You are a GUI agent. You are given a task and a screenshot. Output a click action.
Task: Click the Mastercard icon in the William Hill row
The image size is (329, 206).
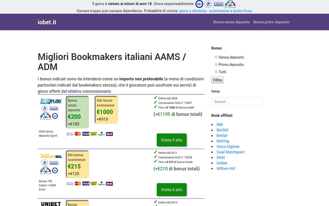tap(78, 184)
